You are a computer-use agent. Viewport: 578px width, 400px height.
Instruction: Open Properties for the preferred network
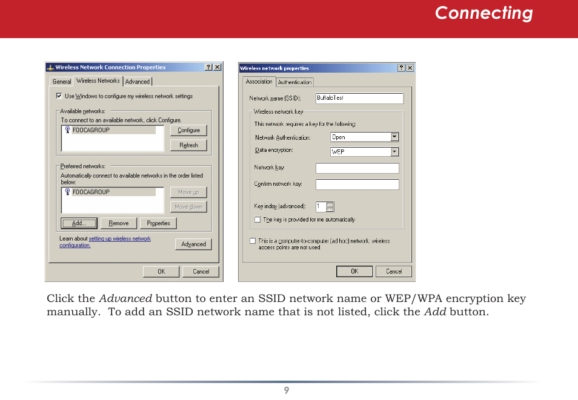[159, 223]
